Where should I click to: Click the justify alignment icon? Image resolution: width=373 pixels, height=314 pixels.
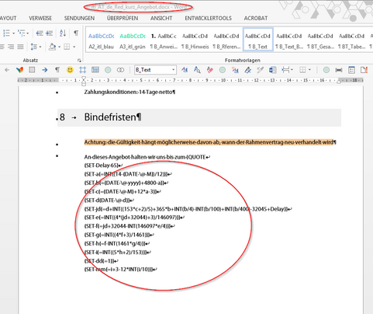click(20, 47)
